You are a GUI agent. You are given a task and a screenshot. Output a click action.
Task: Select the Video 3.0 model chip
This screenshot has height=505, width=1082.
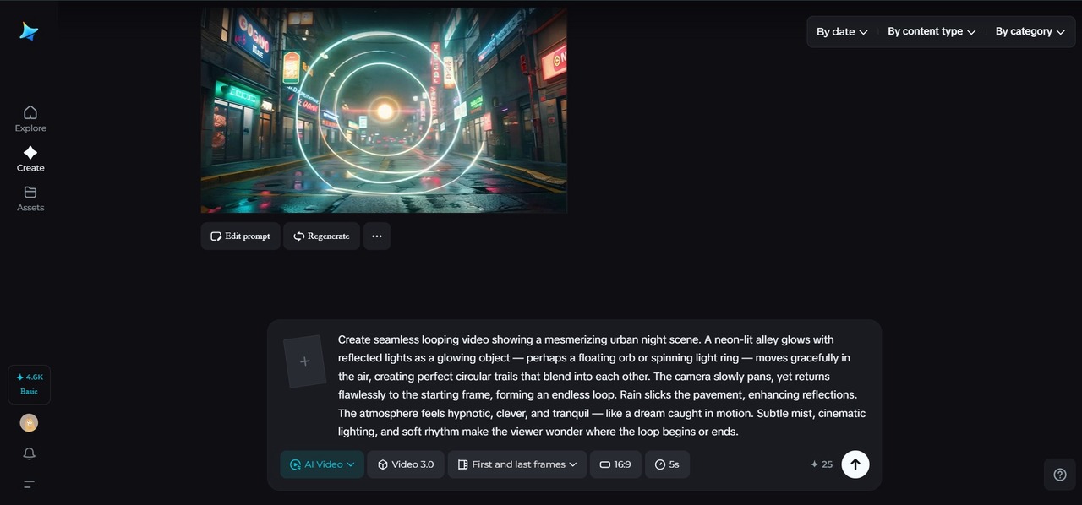click(x=405, y=464)
